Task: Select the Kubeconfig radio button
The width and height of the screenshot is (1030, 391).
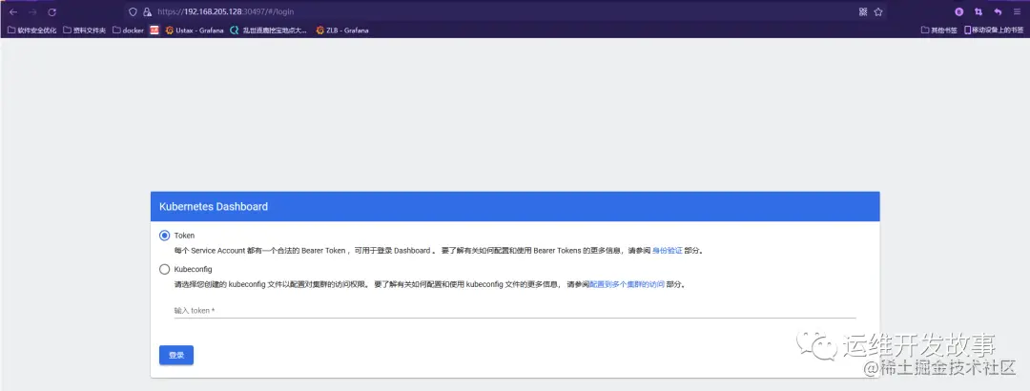Action: point(164,269)
